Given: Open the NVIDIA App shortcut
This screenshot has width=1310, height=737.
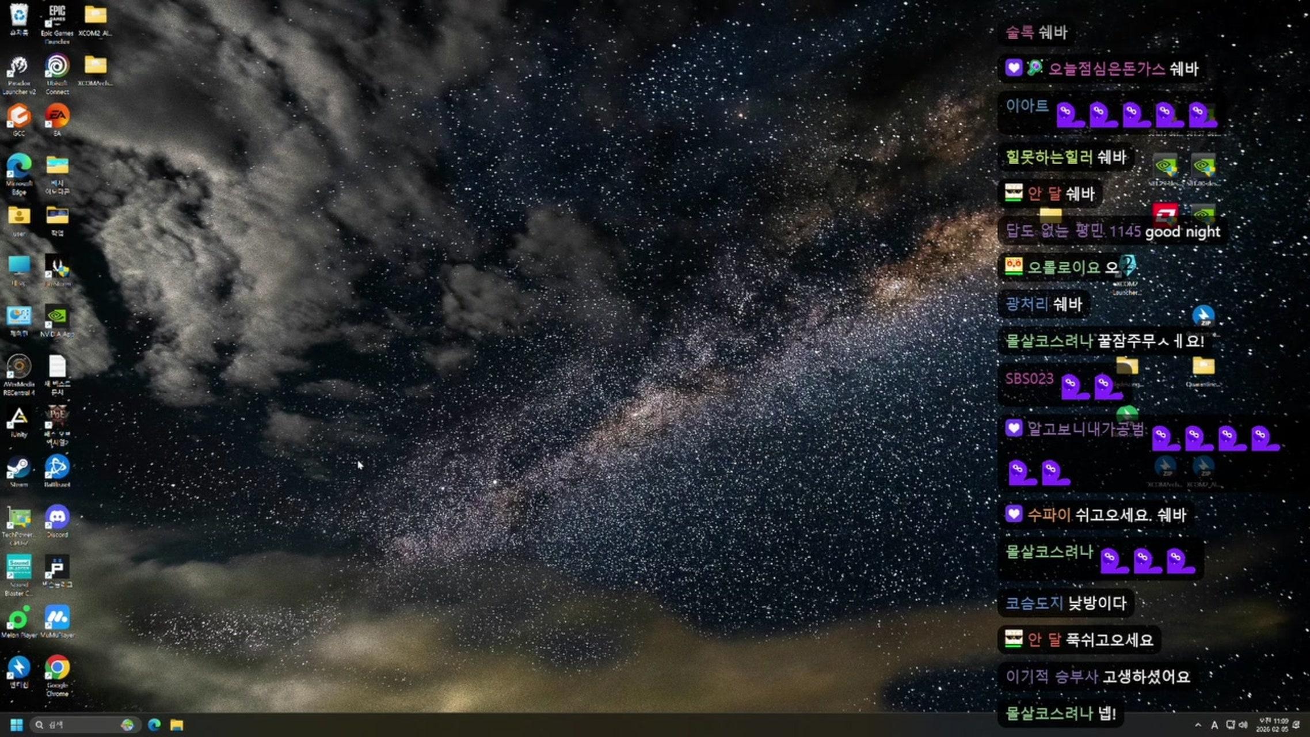Looking at the screenshot, I should [x=57, y=317].
